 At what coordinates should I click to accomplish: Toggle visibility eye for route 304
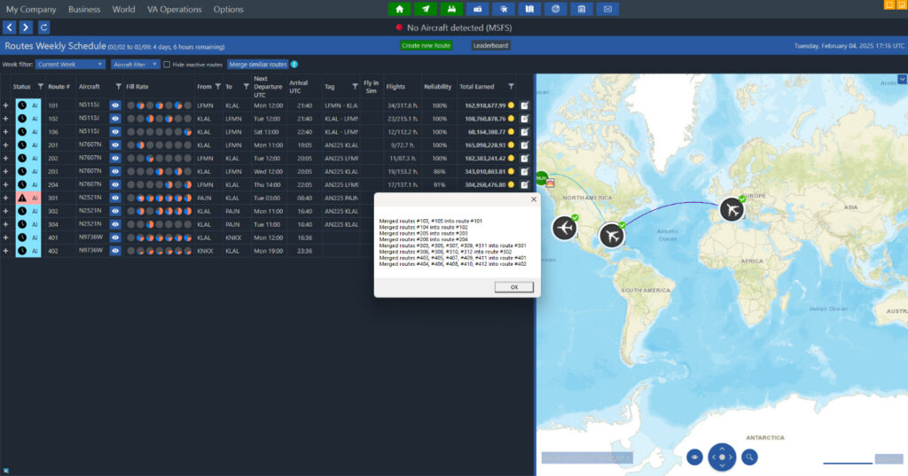click(115, 224)
